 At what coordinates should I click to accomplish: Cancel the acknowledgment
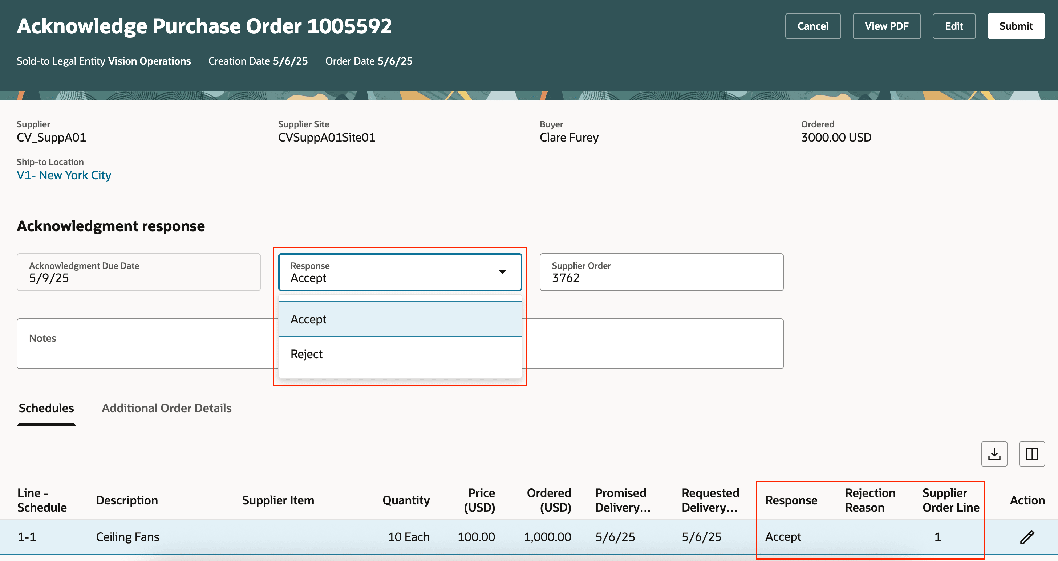(x=812, y=26)
